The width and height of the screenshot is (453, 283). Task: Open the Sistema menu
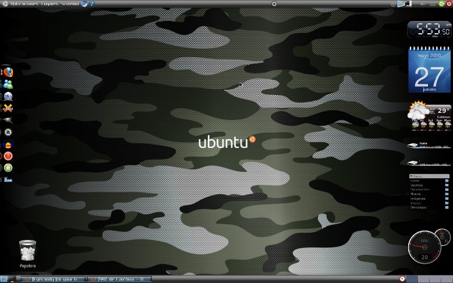pos(70,3)
